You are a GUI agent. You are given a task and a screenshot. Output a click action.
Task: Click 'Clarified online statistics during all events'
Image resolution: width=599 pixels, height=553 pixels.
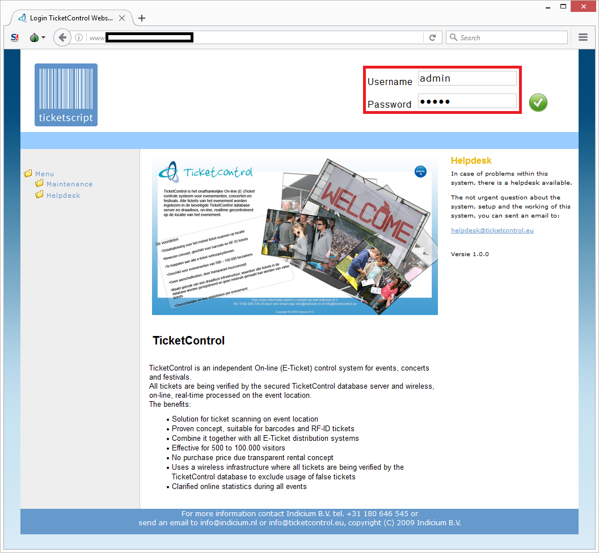click(x=239, y=487)
